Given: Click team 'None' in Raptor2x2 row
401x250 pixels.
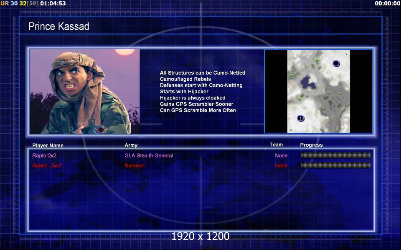Looking at the screenshot, I should (x=281, y=155).
